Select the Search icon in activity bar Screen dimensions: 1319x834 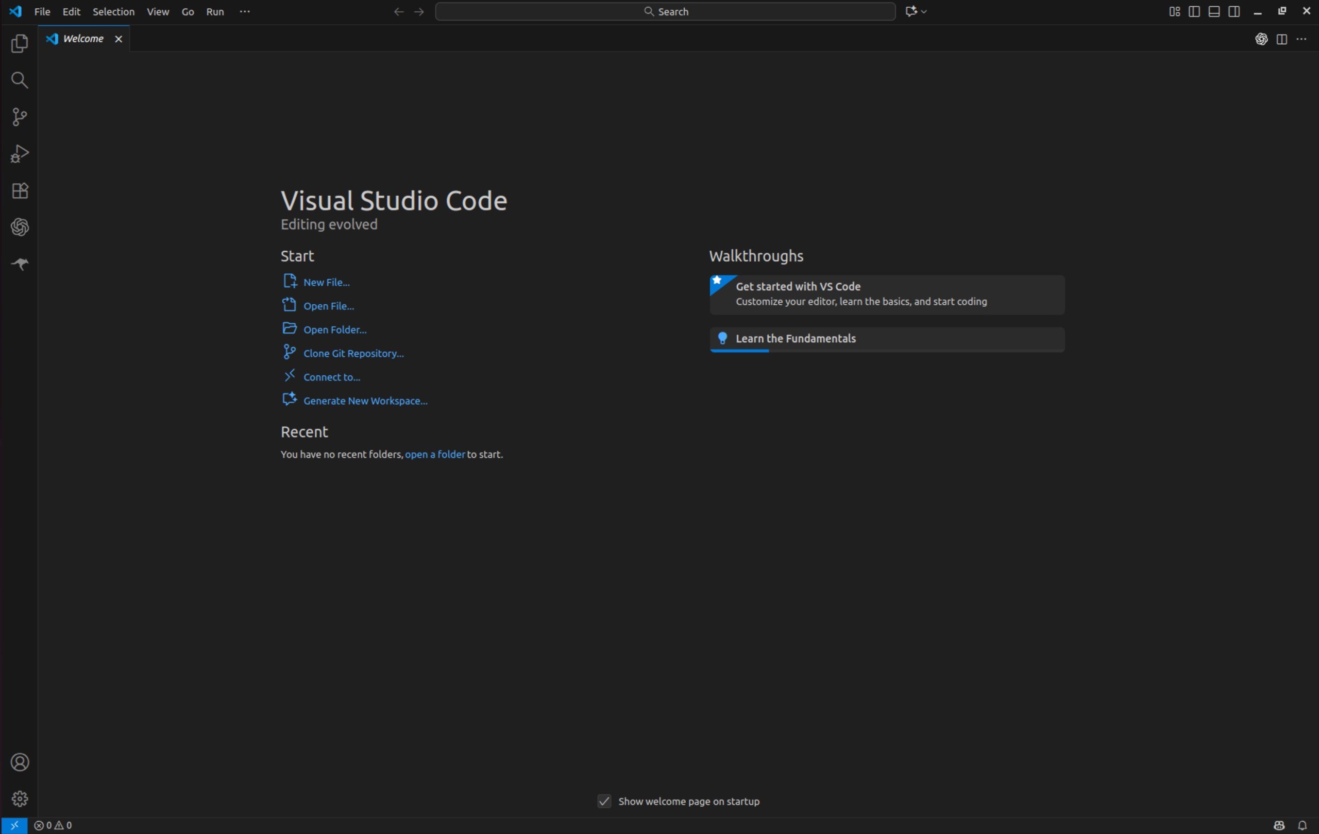click(x=20, y=80)
